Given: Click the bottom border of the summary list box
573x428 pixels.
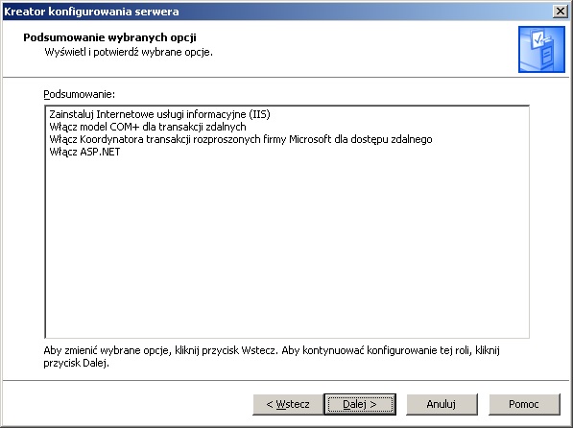Looking at the screenshot, I should tap(287, 338).
